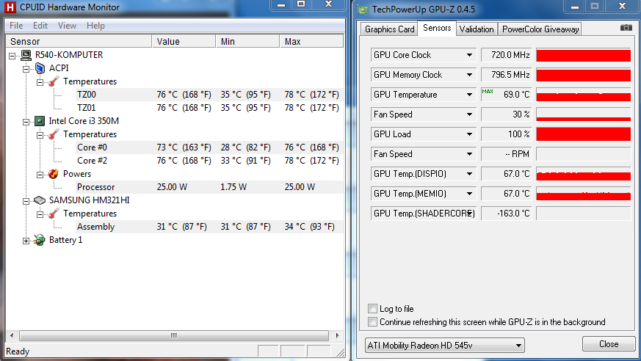Open the ATI Mobility Radeon HD 545v selector
Image resolution: width=641 pixels, height=361 pixels.
[444, 346]
